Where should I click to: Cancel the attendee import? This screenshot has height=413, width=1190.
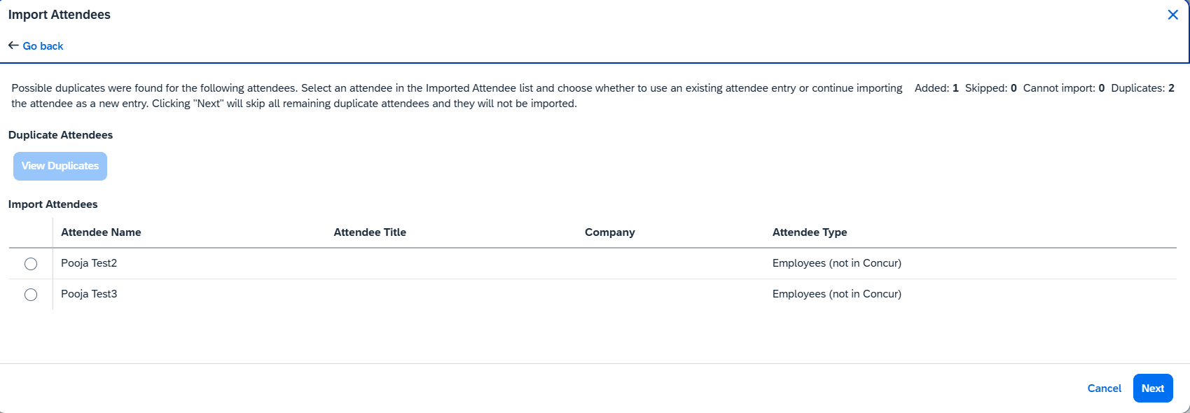[1104, 388]
